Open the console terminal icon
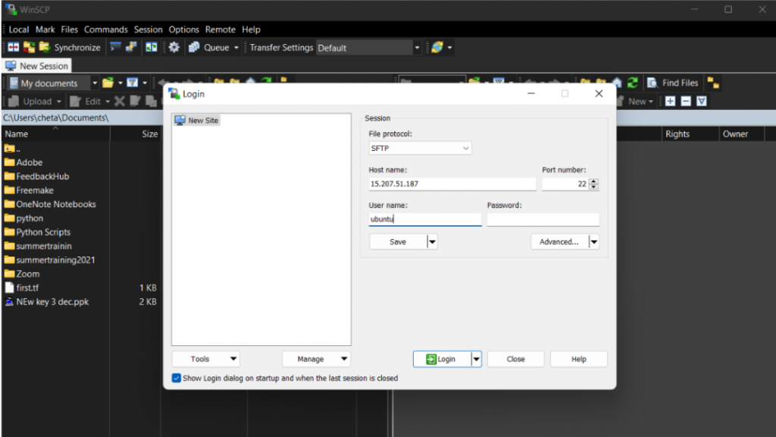The width and height of the screenshot is (776, 437). [x=115, y=48]
